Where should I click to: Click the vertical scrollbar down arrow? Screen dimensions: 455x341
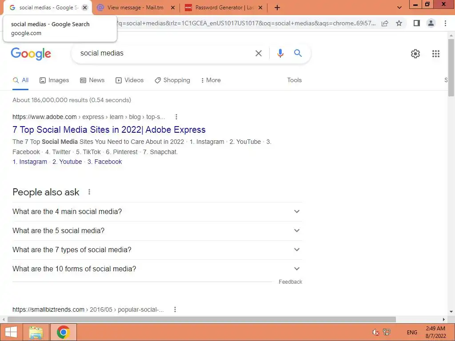451,312
